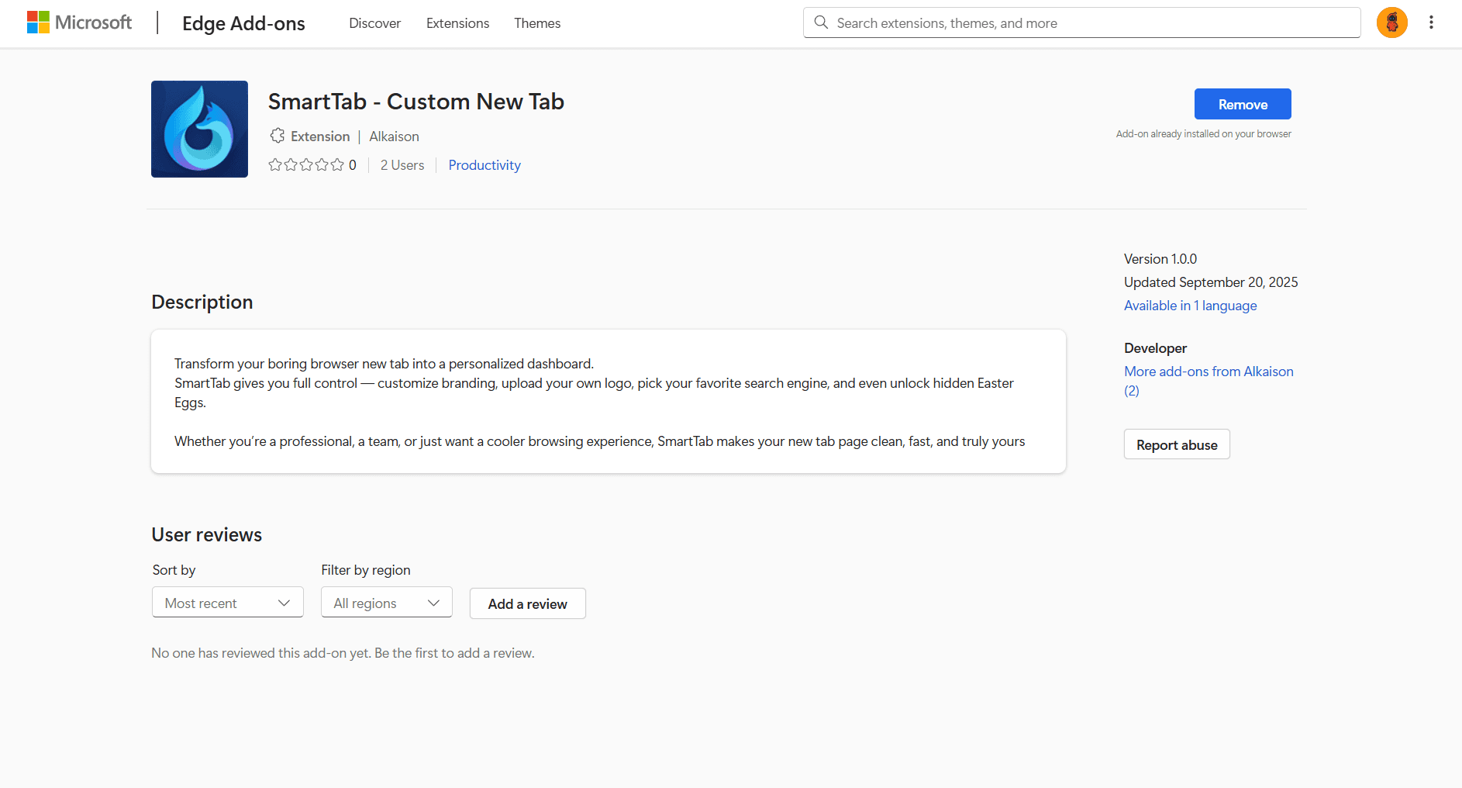Image resolution: width=1462 pixels, height=788 pixels.
Task: Expand the sort by chevron arrow
Action: (x=284, y=602)
